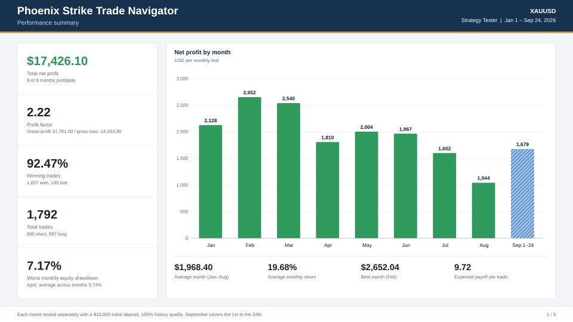The image size is (573, 322).
Task: Select the 19.68% average monthly return value
Action: point(282,267)
